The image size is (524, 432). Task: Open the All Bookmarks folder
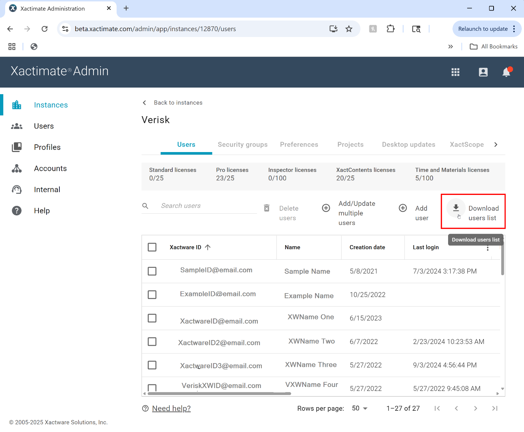tap(494, 47)
